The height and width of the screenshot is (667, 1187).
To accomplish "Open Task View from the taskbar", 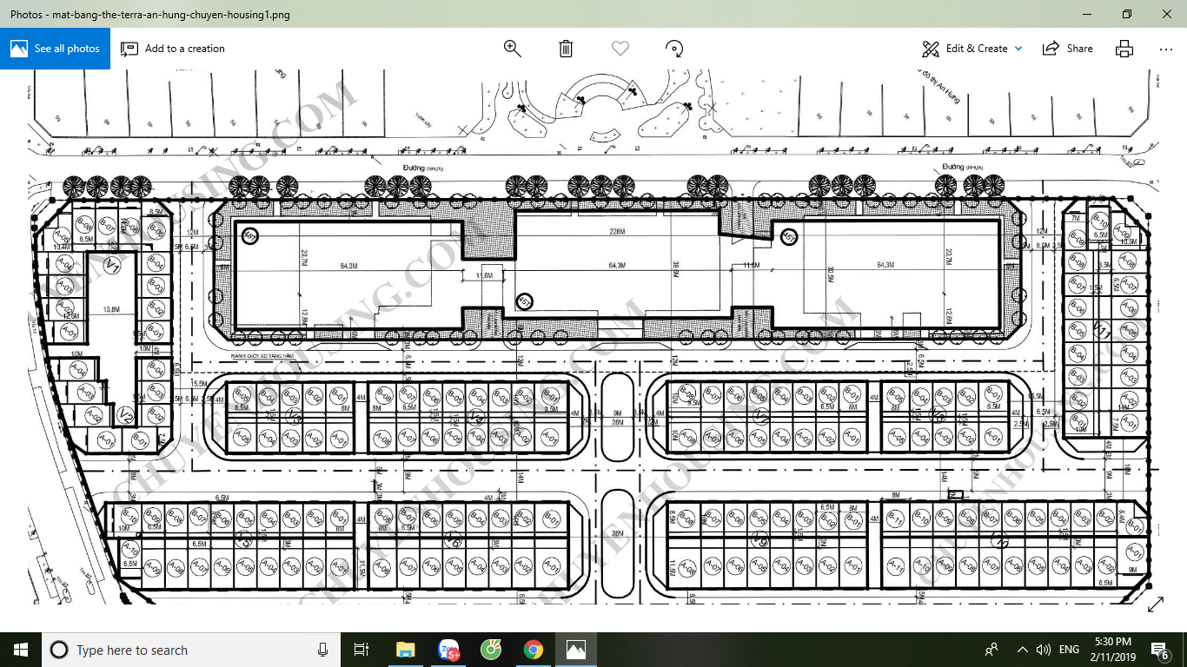I will (361, 650).
